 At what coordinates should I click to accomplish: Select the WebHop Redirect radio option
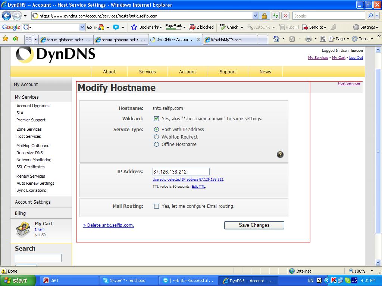(x=157, y=137)
